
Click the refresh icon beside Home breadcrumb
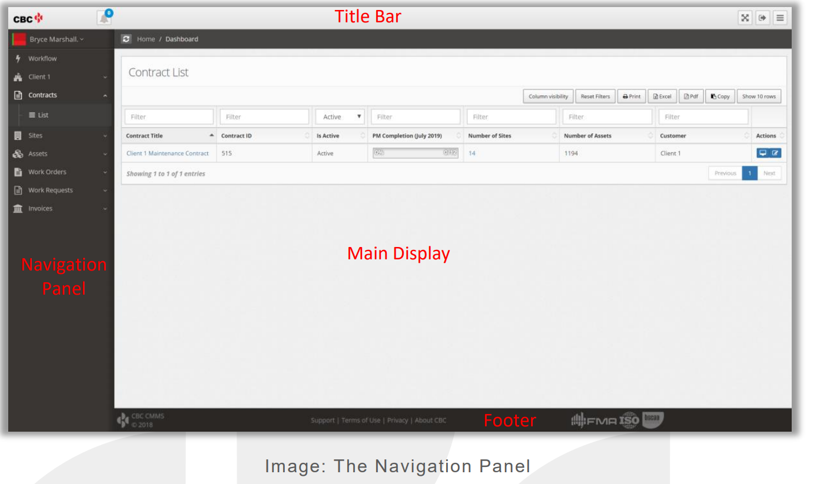(126, 39)
